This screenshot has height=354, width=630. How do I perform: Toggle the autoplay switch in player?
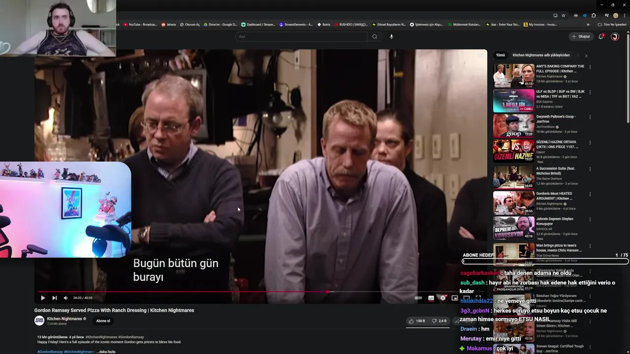click(418, 298)
